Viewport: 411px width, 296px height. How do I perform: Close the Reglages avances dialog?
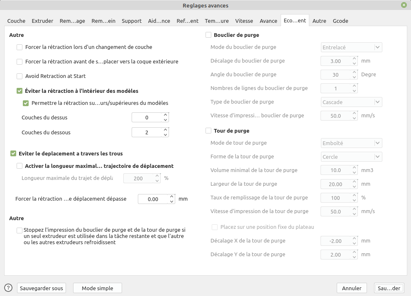pos(404,5)
